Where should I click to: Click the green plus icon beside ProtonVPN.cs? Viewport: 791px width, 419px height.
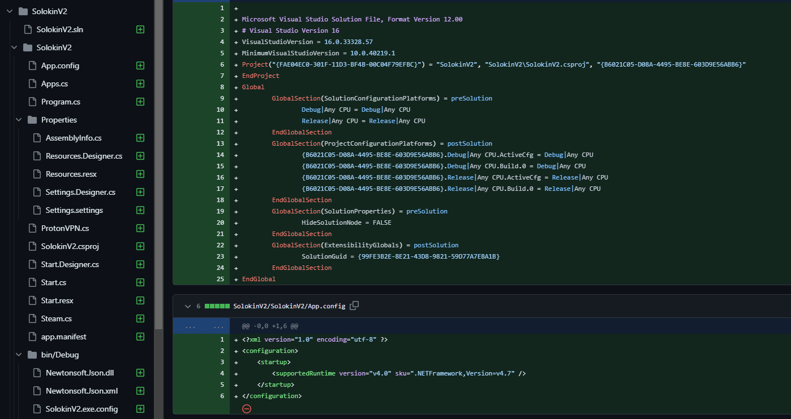140,228
